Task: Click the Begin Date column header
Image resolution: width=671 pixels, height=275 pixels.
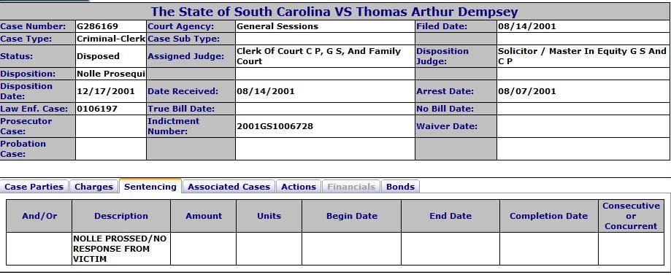Action: (x=352, y=216)
